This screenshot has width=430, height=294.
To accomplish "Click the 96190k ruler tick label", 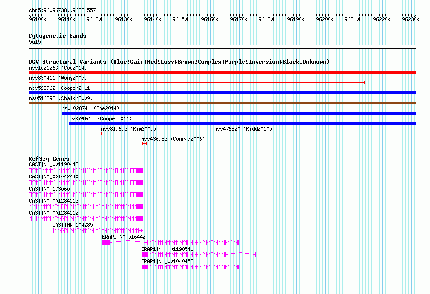I will tap(296, 19).
